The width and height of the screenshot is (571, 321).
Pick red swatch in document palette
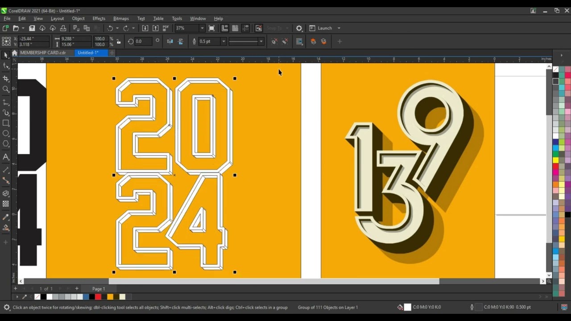[x=98, y=297]
